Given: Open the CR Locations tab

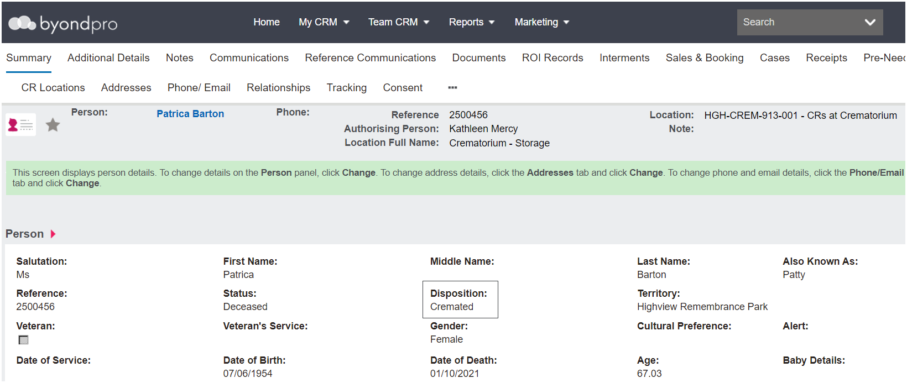Looking at the screenshot, I should point(53,88).
